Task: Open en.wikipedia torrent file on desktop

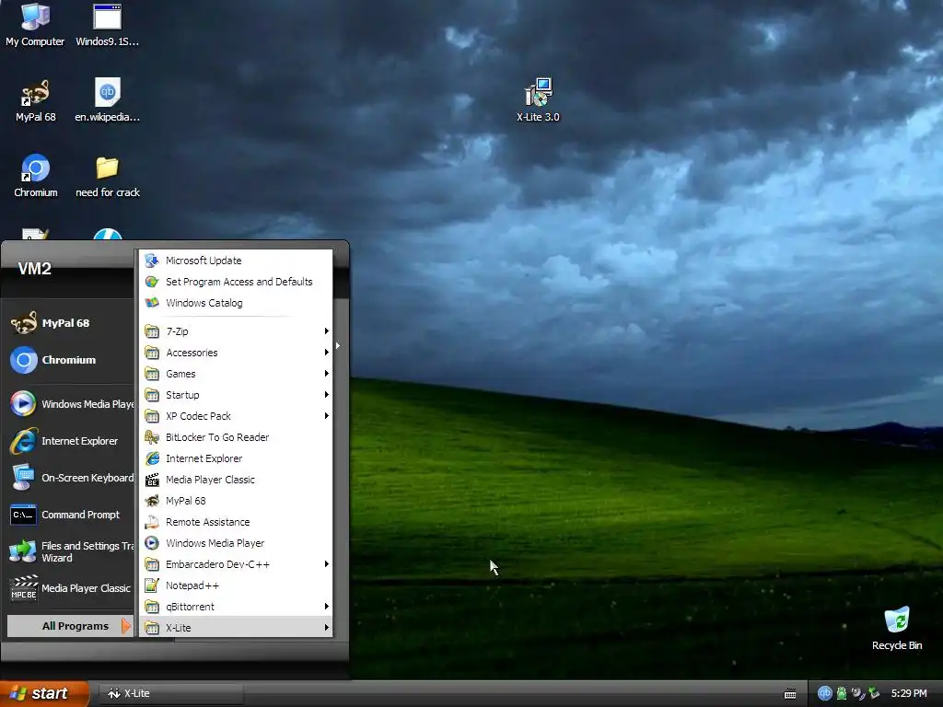Action: [x=107, y=99]
